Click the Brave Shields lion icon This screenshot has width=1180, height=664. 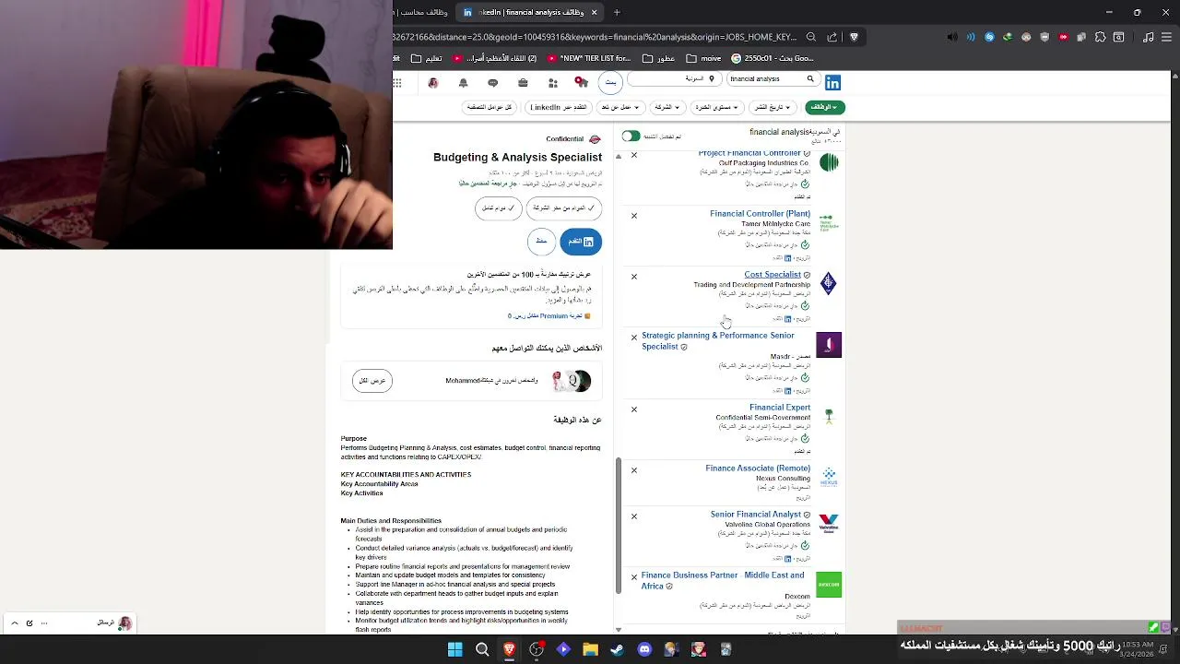click(854, 37)
